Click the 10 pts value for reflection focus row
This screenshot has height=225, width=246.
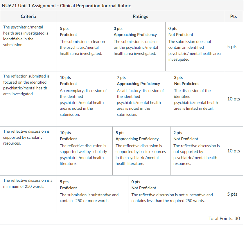(x=234, y=99)
